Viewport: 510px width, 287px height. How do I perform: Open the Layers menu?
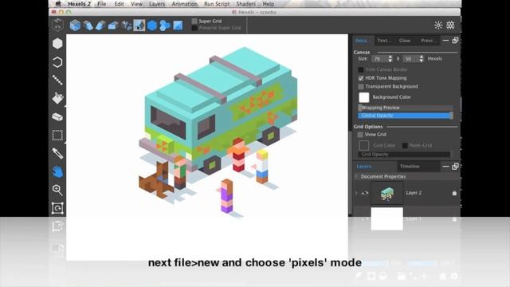pos(157,4)
